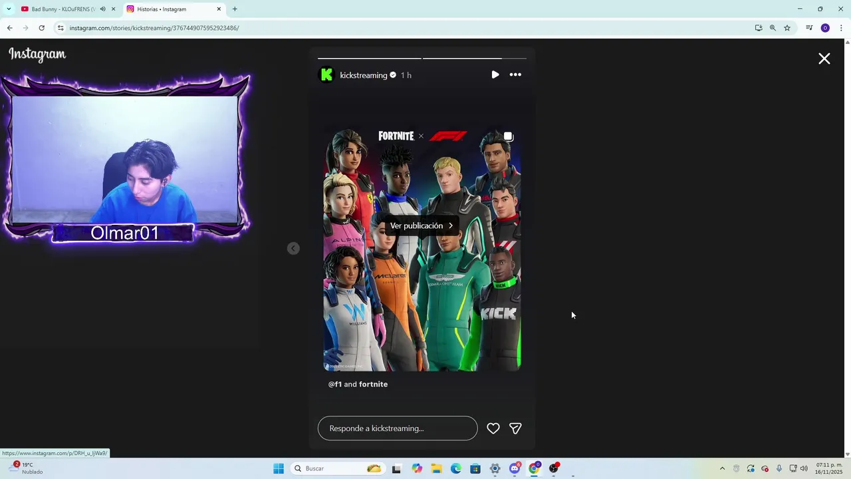Viewport: 851px width, 479px height.
Task: Open OBS Studio from the taskbar
Action: [554, 469]
